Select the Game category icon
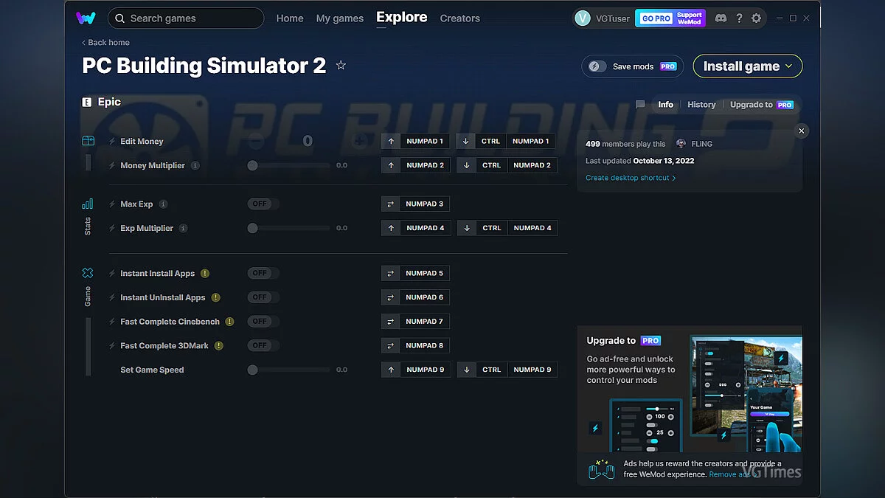This screenshot has height=498, width=885. click(88, 273)
